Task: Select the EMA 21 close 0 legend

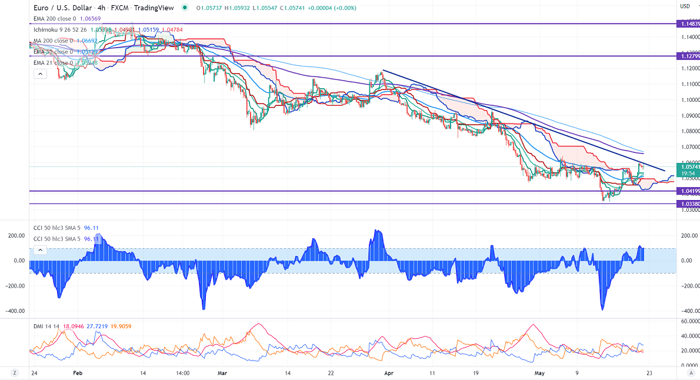Action: click(53, 63)
